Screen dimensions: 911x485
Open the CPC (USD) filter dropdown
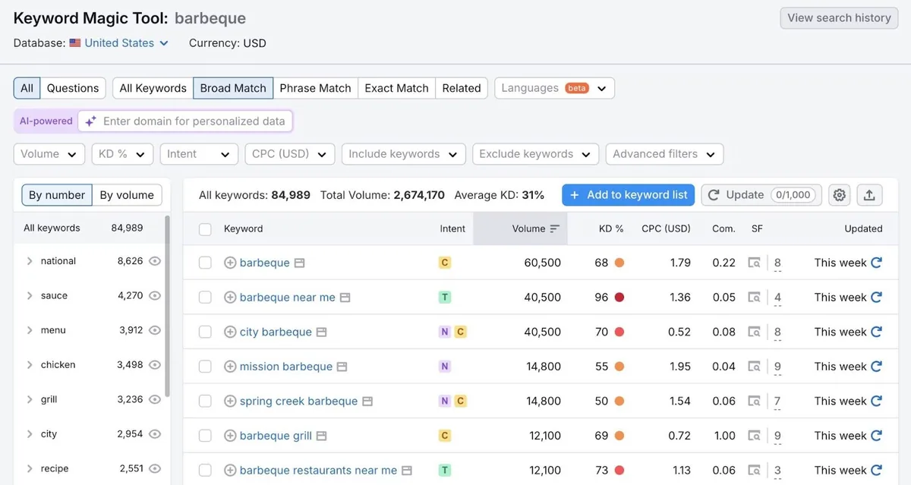(290, 154)
